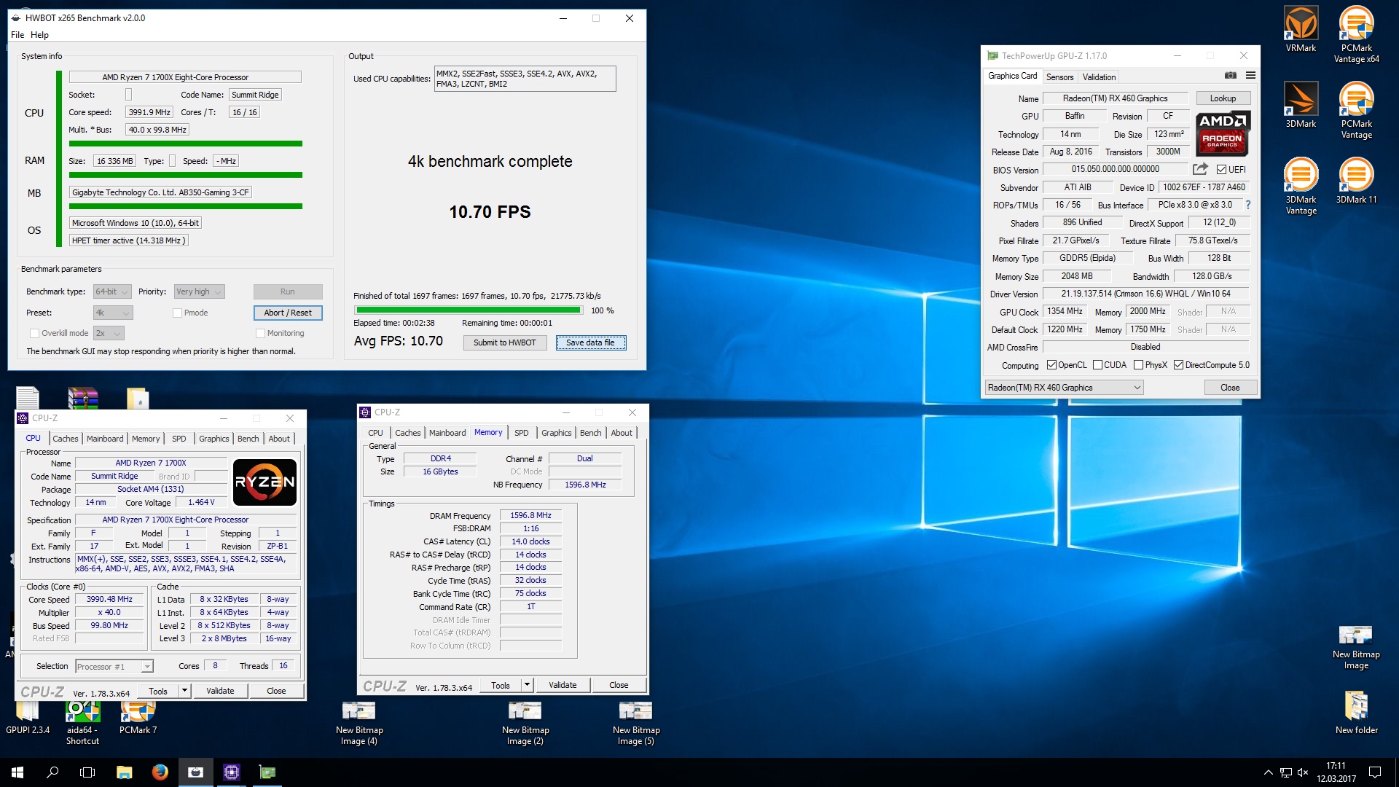Image resolution: width=1399 pixels, height=787 pixels.
Task: Open SPD tab in Memory CPU-Z window
Action: point(522,433)
